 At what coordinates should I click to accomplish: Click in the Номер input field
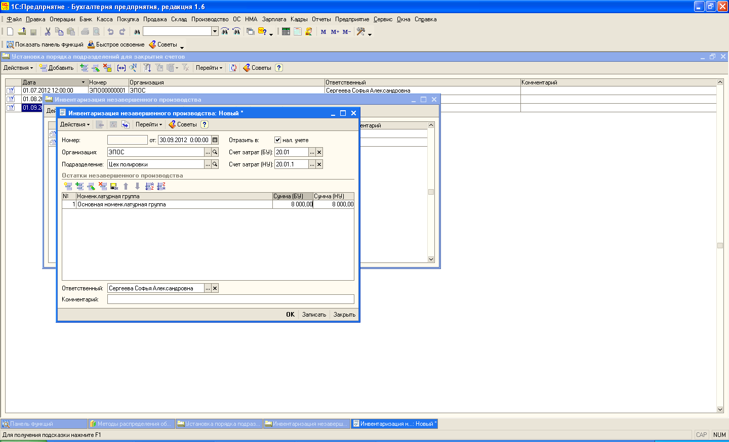(x=128, y=140)
